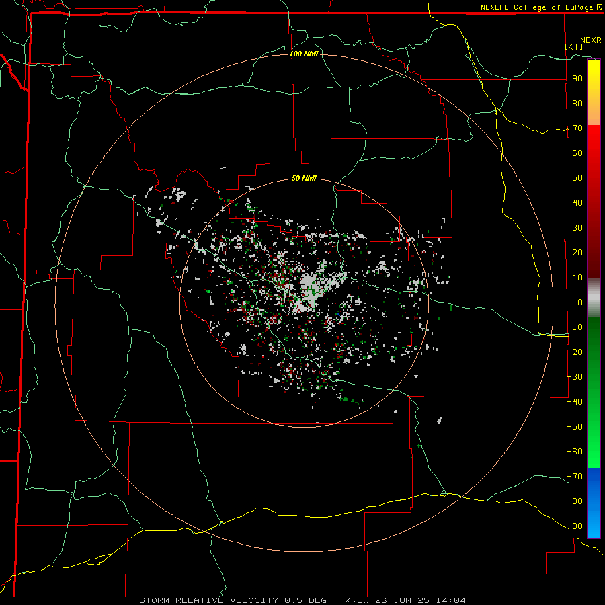This screenshot has width=605, height=605.
Task: Click the 50 knot scale value
Action: coord(577,178)
